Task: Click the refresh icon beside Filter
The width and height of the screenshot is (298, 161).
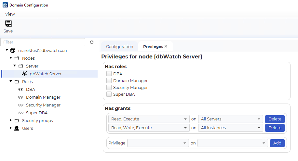Action: (x=92, y=42)
